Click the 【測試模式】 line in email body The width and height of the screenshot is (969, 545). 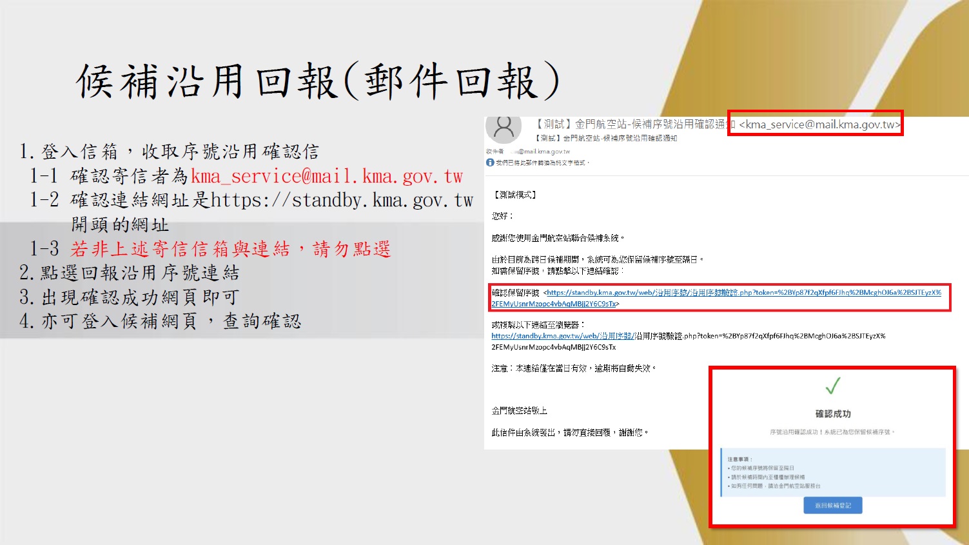[x=515, y=195]
